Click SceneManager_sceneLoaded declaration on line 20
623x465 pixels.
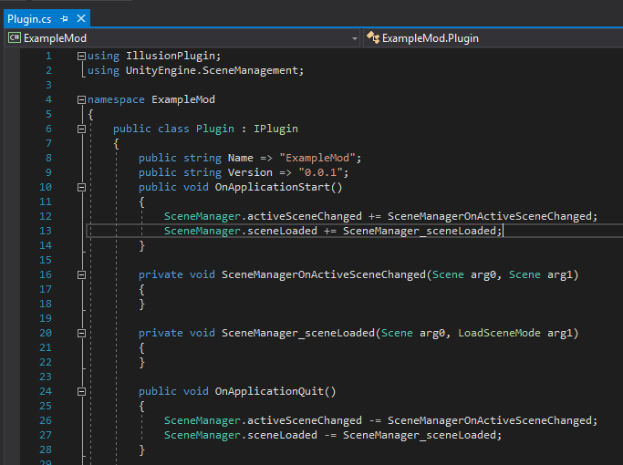(298, 333)
